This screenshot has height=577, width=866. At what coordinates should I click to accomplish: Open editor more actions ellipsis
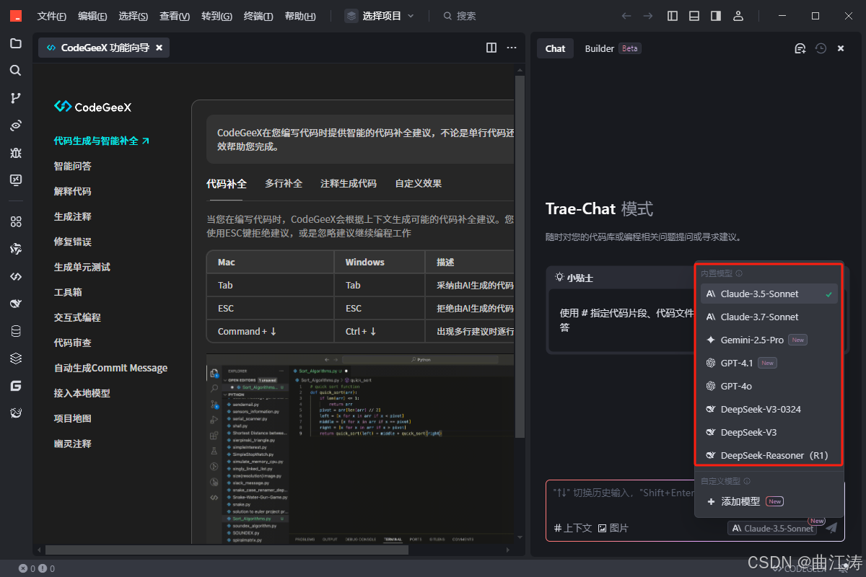512,48
